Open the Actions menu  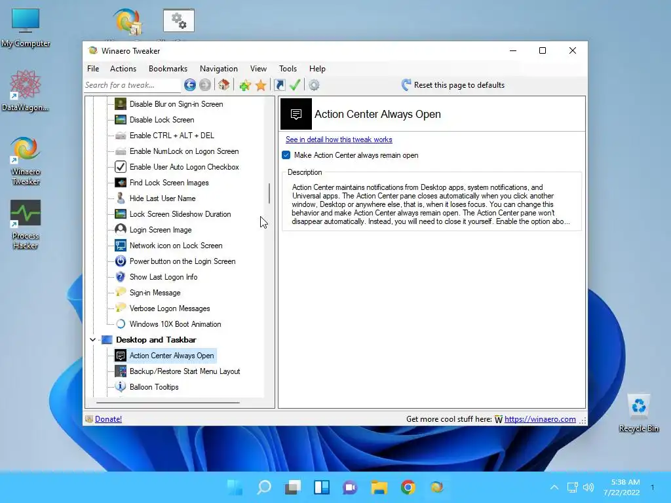pos(123,68)
